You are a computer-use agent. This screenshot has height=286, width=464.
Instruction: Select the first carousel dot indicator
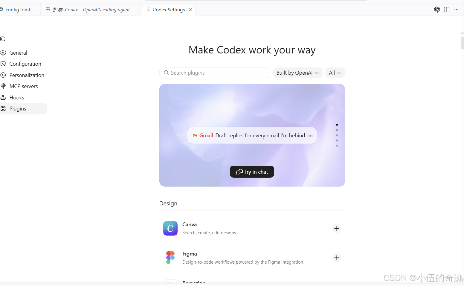[337, 125]
